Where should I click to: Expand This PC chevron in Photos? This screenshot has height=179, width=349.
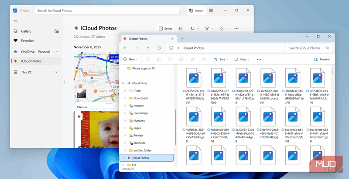(x=56, y=72)
